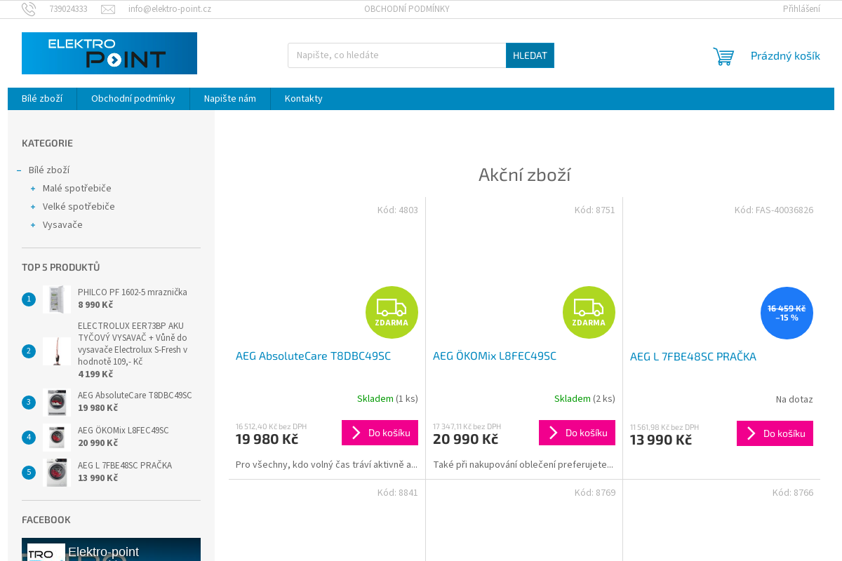Viewport: 842px width, 561px height.
Task: Expand the Vysavače category
Action: pos(33,225)
